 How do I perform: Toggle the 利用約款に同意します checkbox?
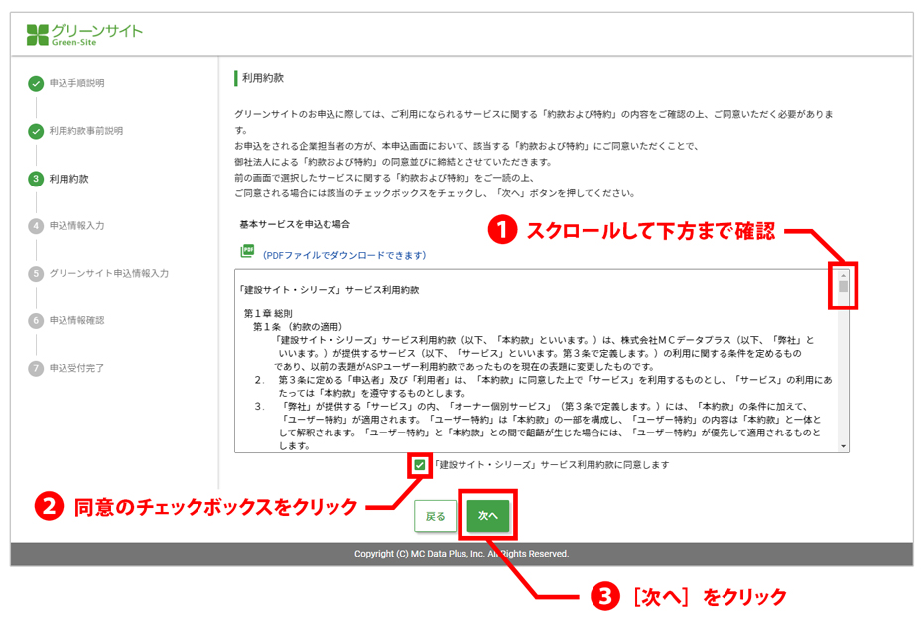(420, 464)
